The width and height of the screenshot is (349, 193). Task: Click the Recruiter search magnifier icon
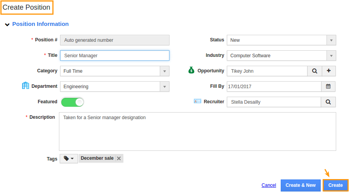(x=328, y=102)
